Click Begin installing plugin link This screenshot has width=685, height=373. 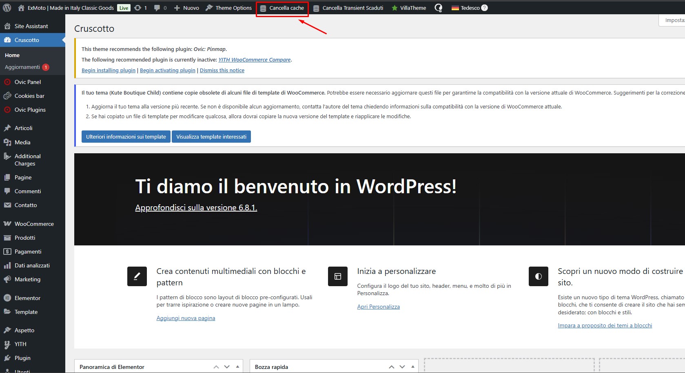pyautogui.click(x=109, y=70)
